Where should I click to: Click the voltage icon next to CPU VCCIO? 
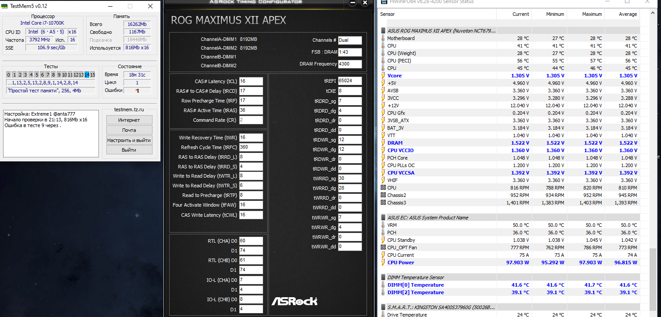coord(383,150)
